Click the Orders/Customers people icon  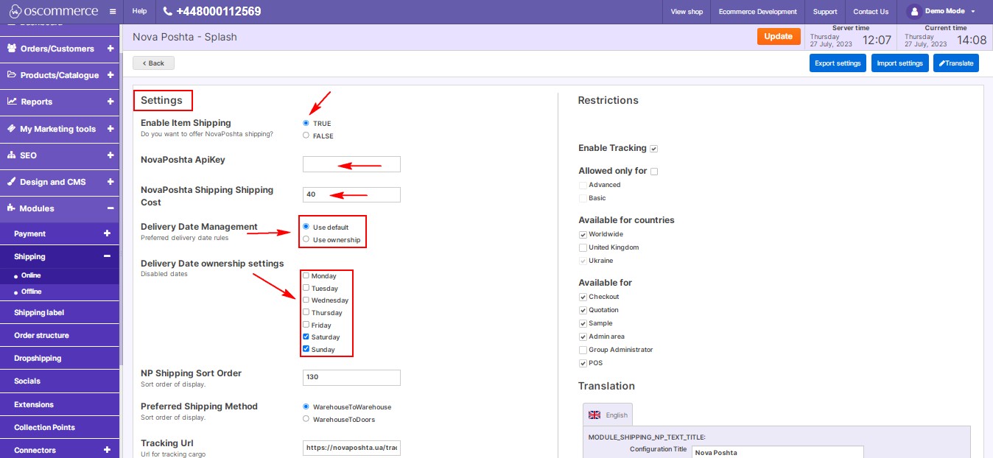[13, 49]
